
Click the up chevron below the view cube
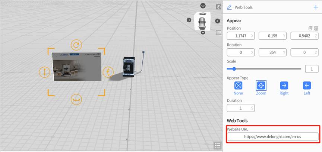point(203,33)
